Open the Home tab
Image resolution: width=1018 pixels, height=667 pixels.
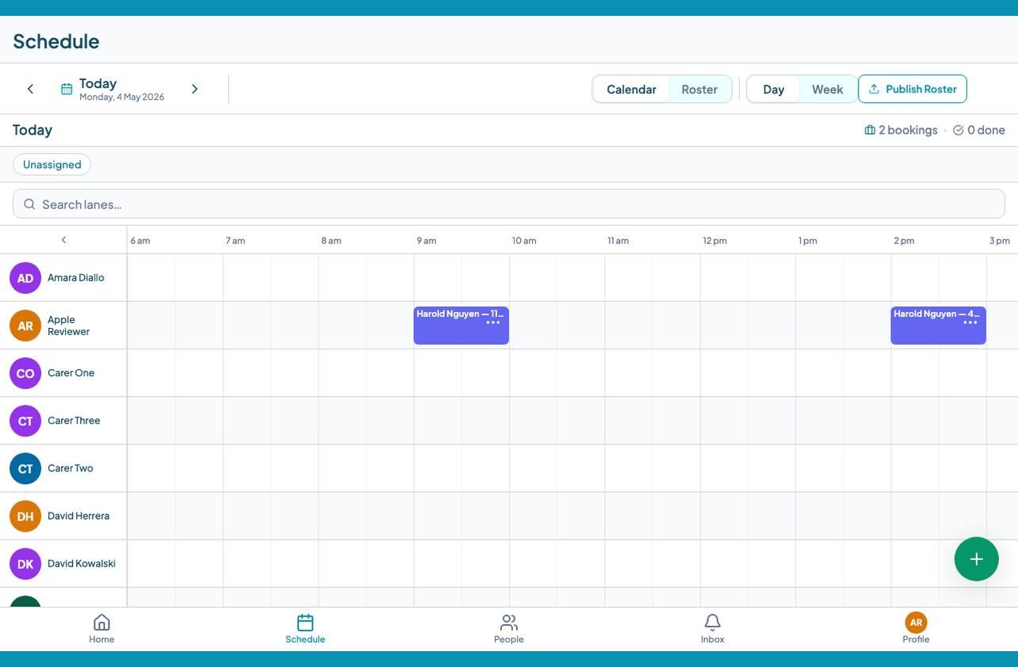pyautogui.click(x=101, y=629)
